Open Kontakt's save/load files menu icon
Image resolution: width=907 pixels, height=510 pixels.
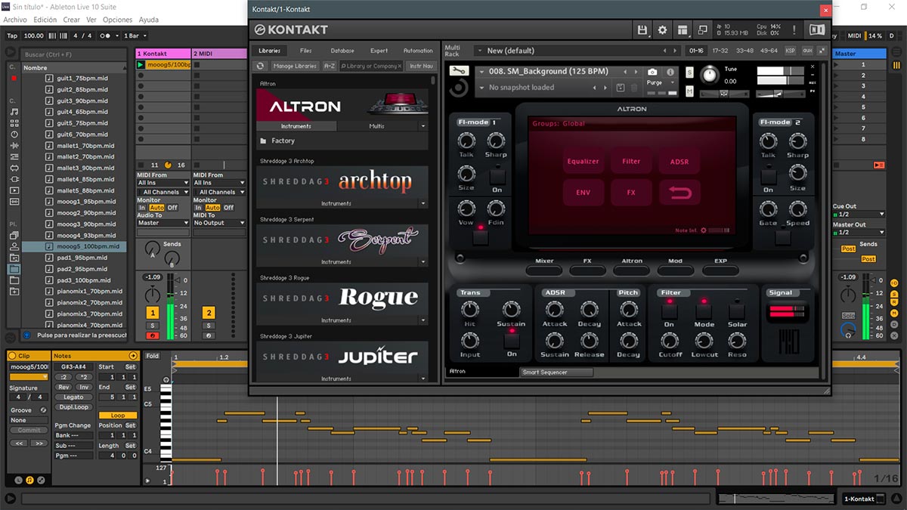pos(642,29)
